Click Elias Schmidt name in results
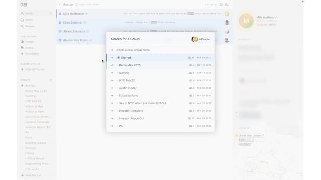This screenshot has width=321, height=180. click(73, 23)
